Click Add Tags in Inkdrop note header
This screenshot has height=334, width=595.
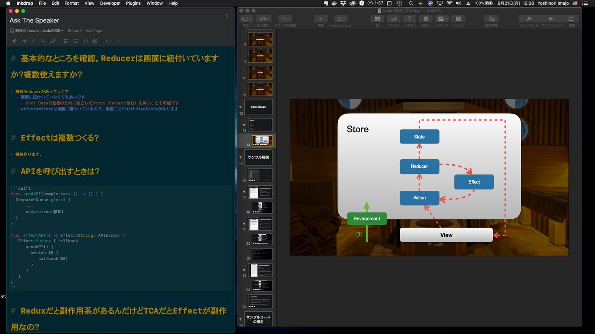coord(94,31)
